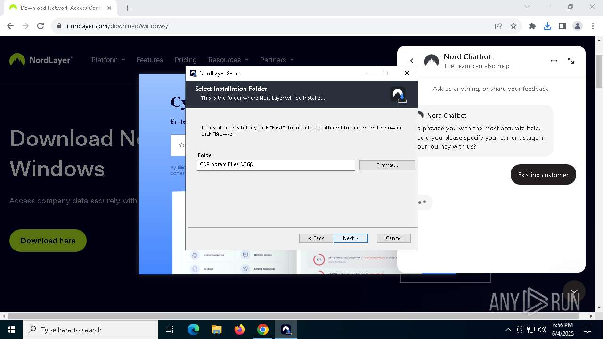Switch to Chrome in taskbar

pos(263,330)
